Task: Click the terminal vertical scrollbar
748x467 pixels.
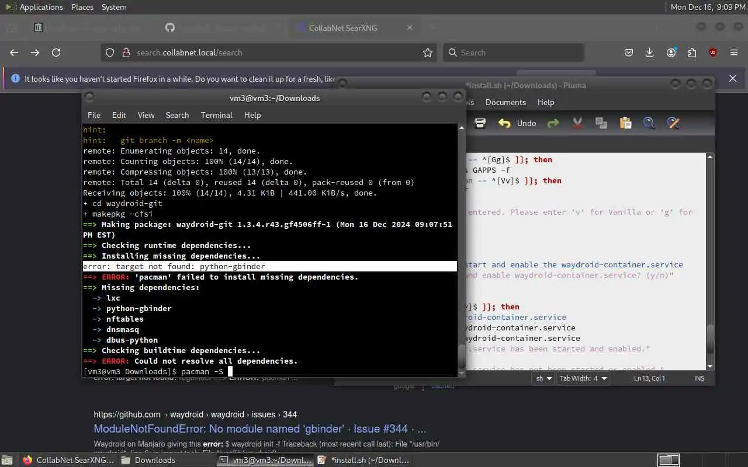Action: coord(462,250)
